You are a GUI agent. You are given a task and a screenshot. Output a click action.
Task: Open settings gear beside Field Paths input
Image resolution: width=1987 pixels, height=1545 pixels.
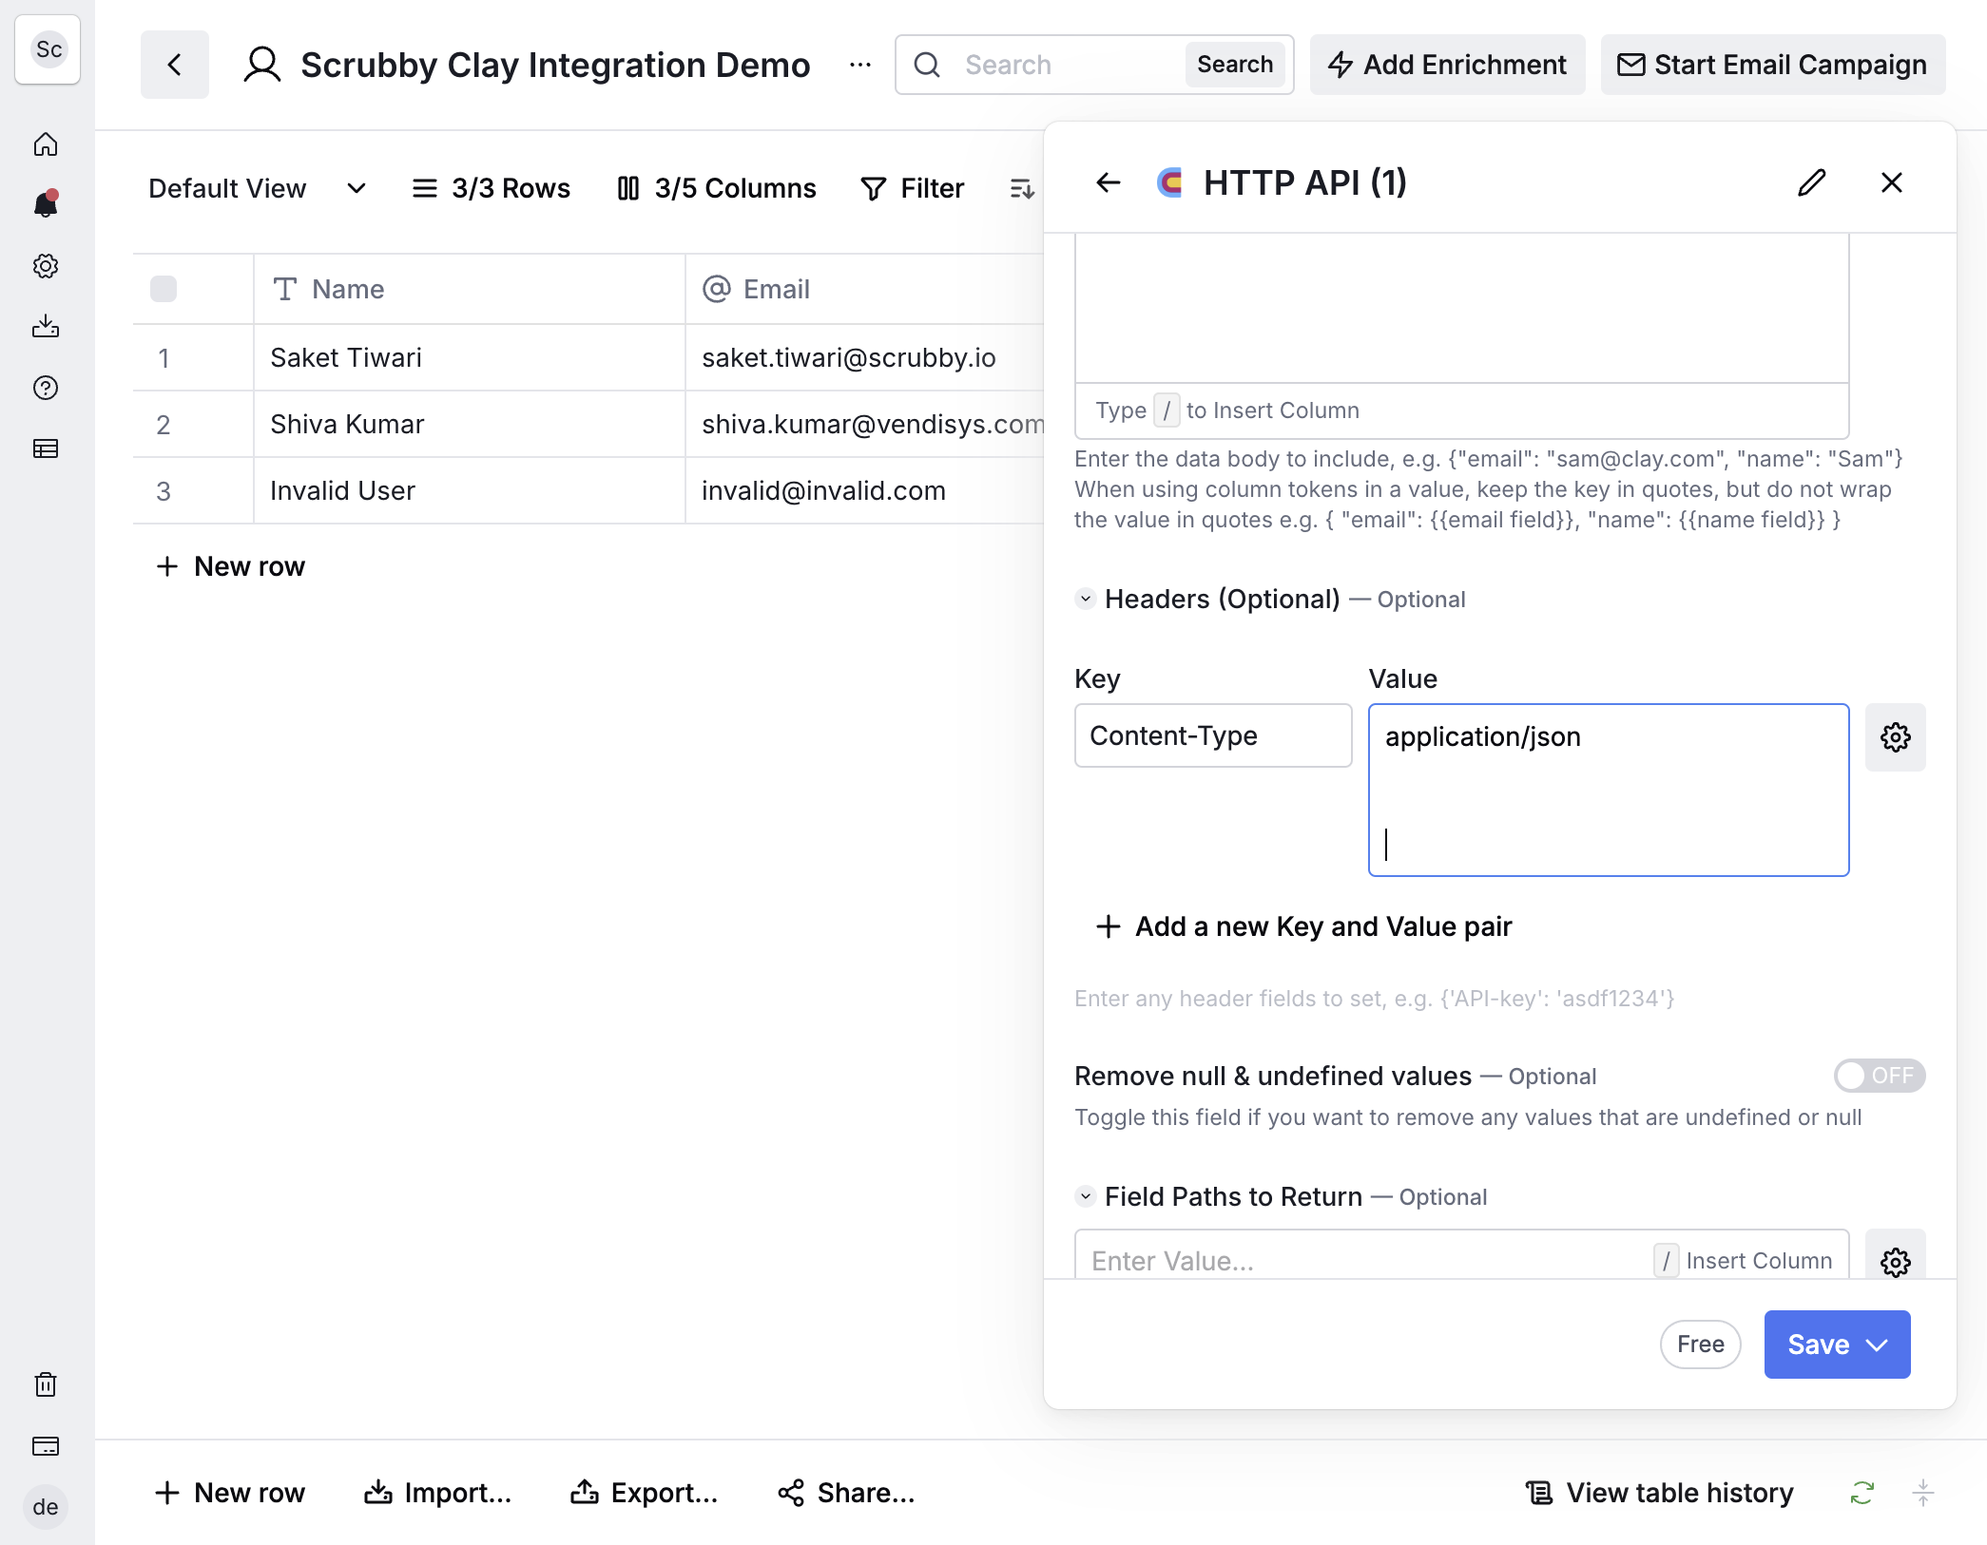pos(1896,1260)
